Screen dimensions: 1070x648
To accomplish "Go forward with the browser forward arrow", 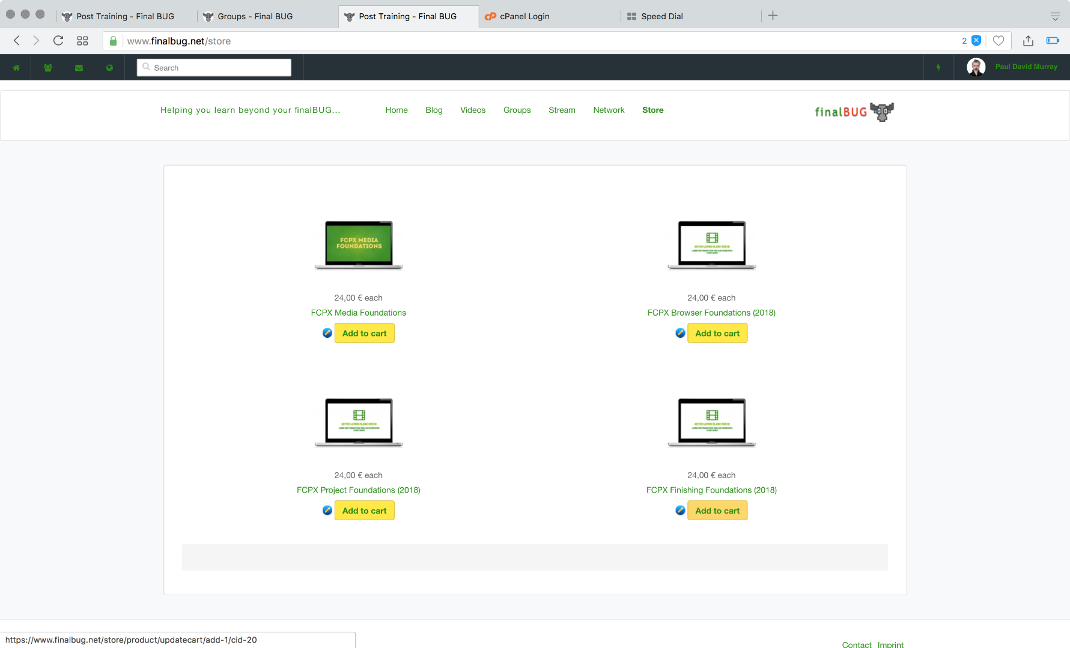I will (36, 41).
